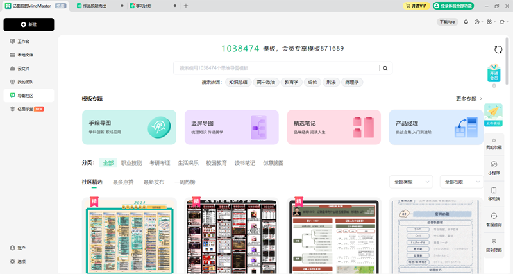
Task: Click the search magnifier icon
Action: coord(385,68)
